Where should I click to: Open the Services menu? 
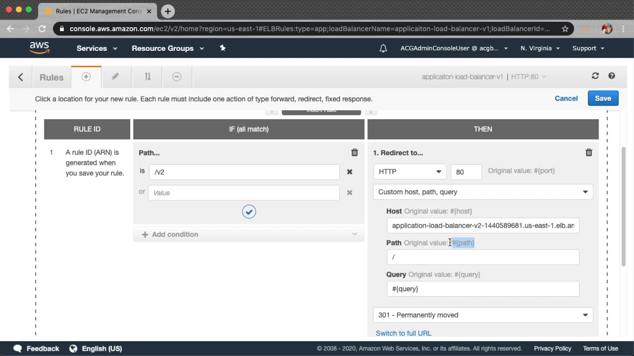click(97, 48)
